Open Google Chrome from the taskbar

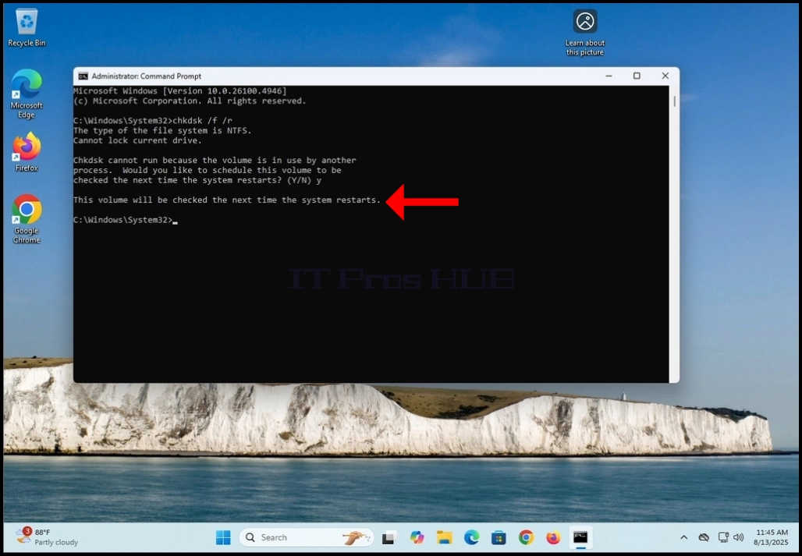tap(526, 537)
